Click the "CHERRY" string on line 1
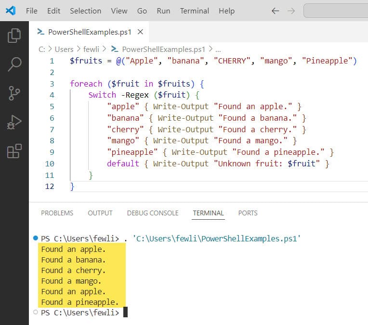This screenshot has height=325, width=368. pos(232,61)
